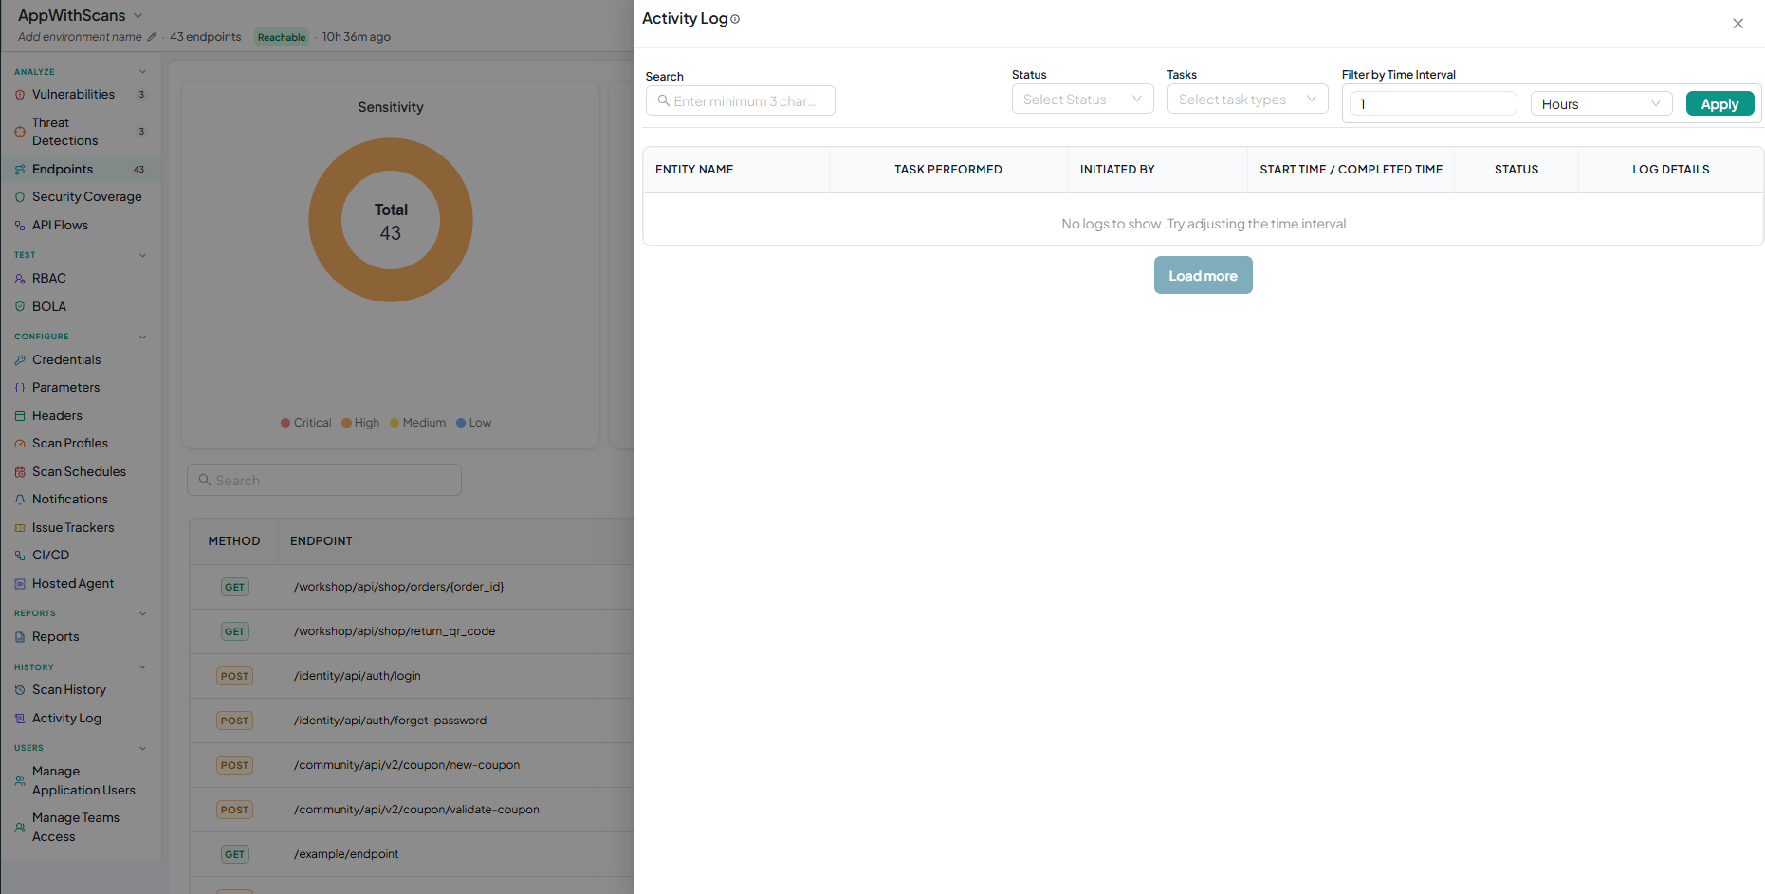
Task: Click the Scan Profiles icon
Action: pyautogui.click(x=20, y=444)
